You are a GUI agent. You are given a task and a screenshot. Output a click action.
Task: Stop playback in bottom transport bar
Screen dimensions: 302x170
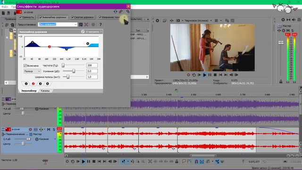94,161
